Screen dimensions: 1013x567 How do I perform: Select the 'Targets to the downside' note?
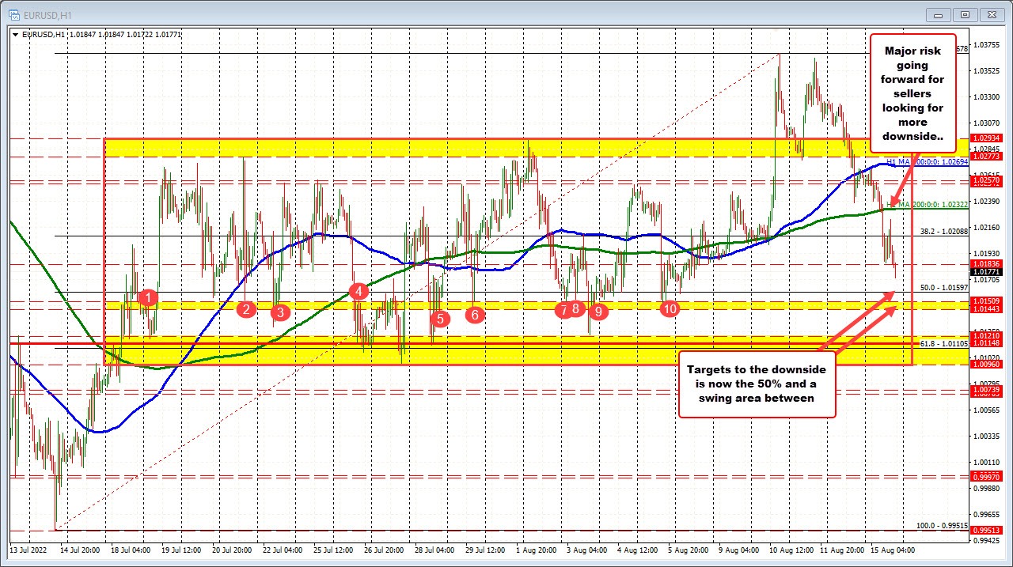coord(757,384)
